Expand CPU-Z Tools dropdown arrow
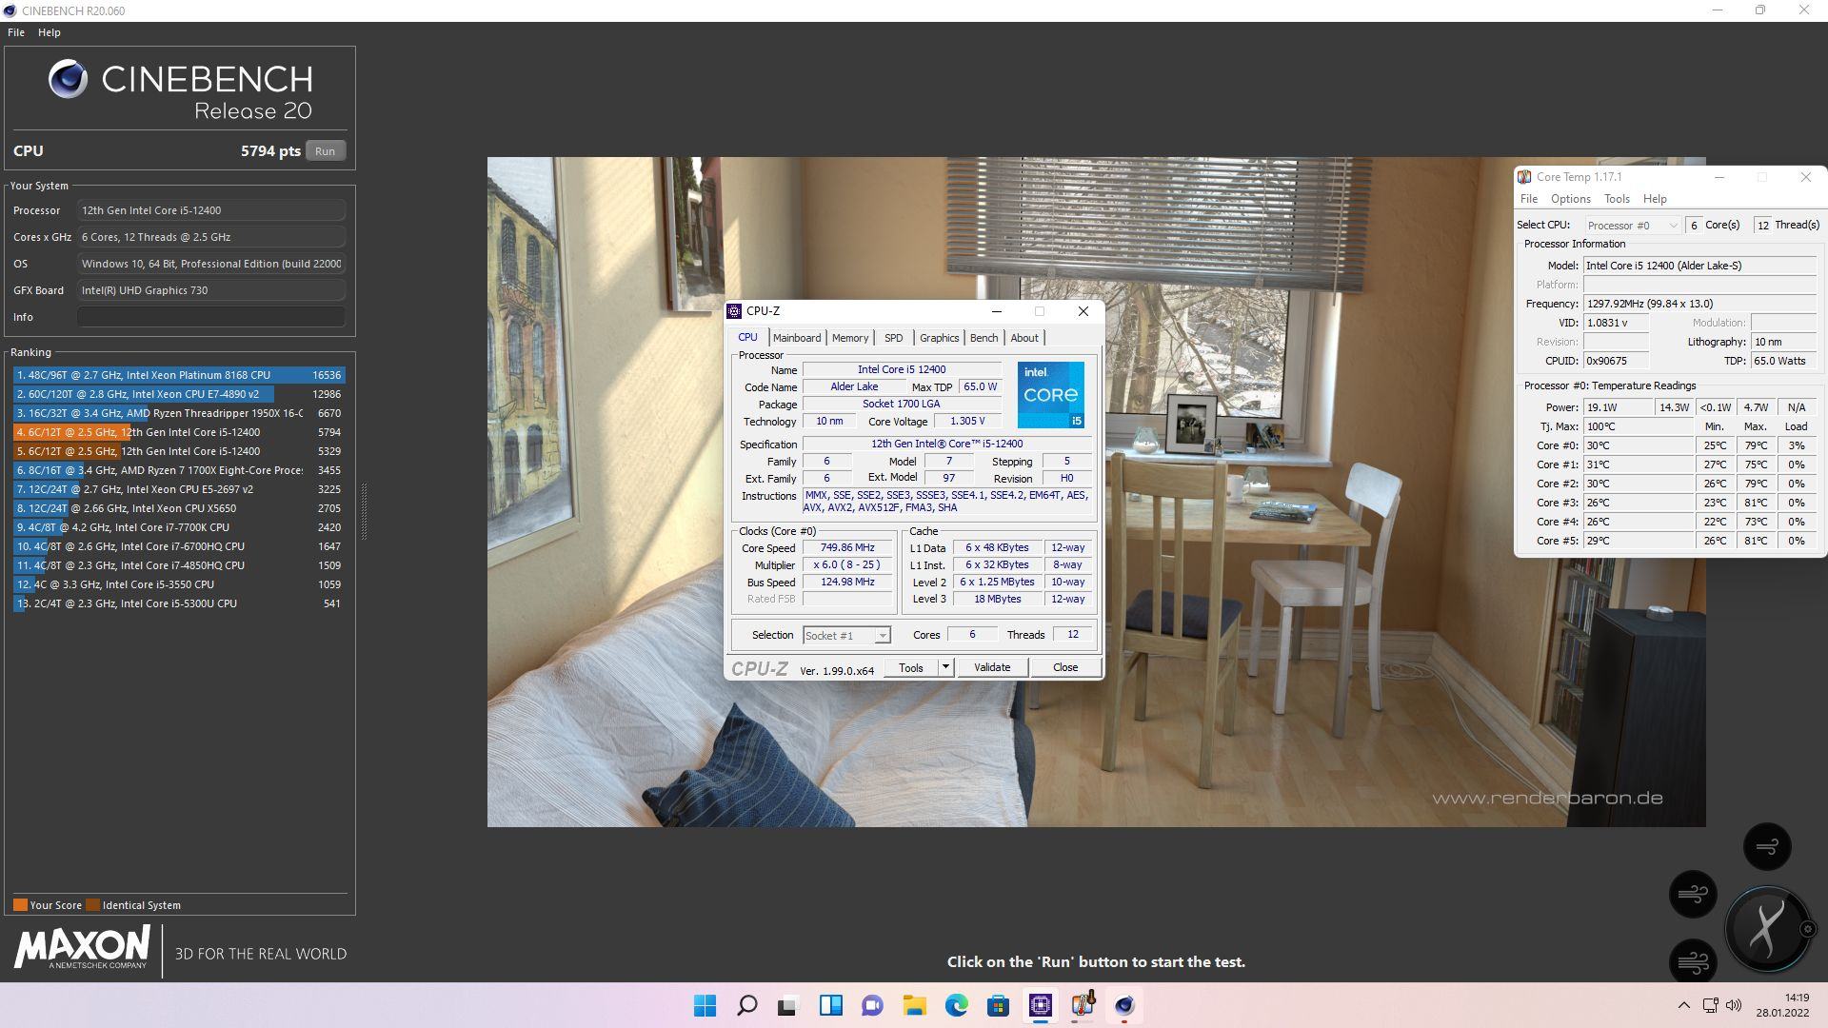The image size is (1828, 1028). pyautogui.click(x=945, y=667)
